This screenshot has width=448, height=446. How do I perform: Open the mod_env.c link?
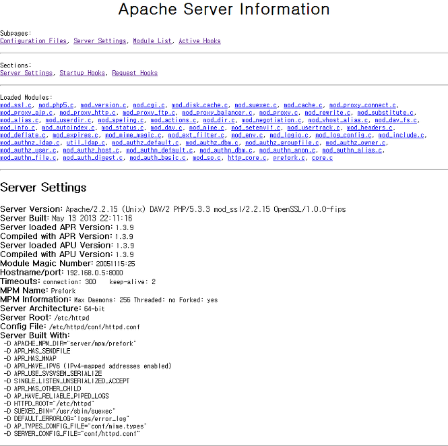click(x=247, y=135)
